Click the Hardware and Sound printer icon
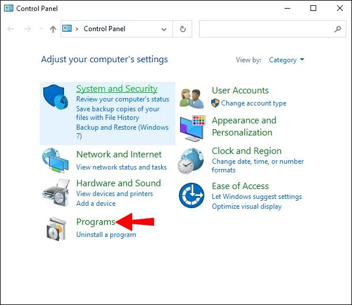This screenshot has width=352, height=305. pyautogui.click(x=56, y=193)
